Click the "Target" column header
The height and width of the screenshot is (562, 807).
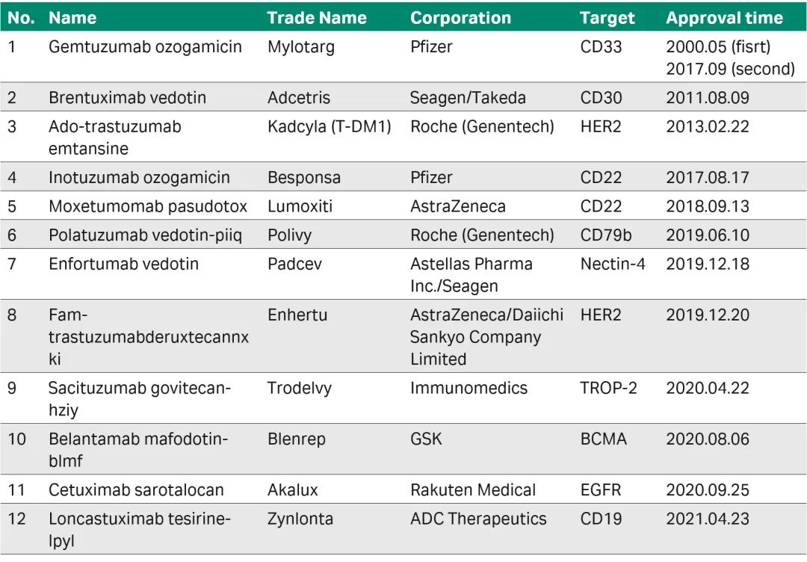(x=607, y=18)
